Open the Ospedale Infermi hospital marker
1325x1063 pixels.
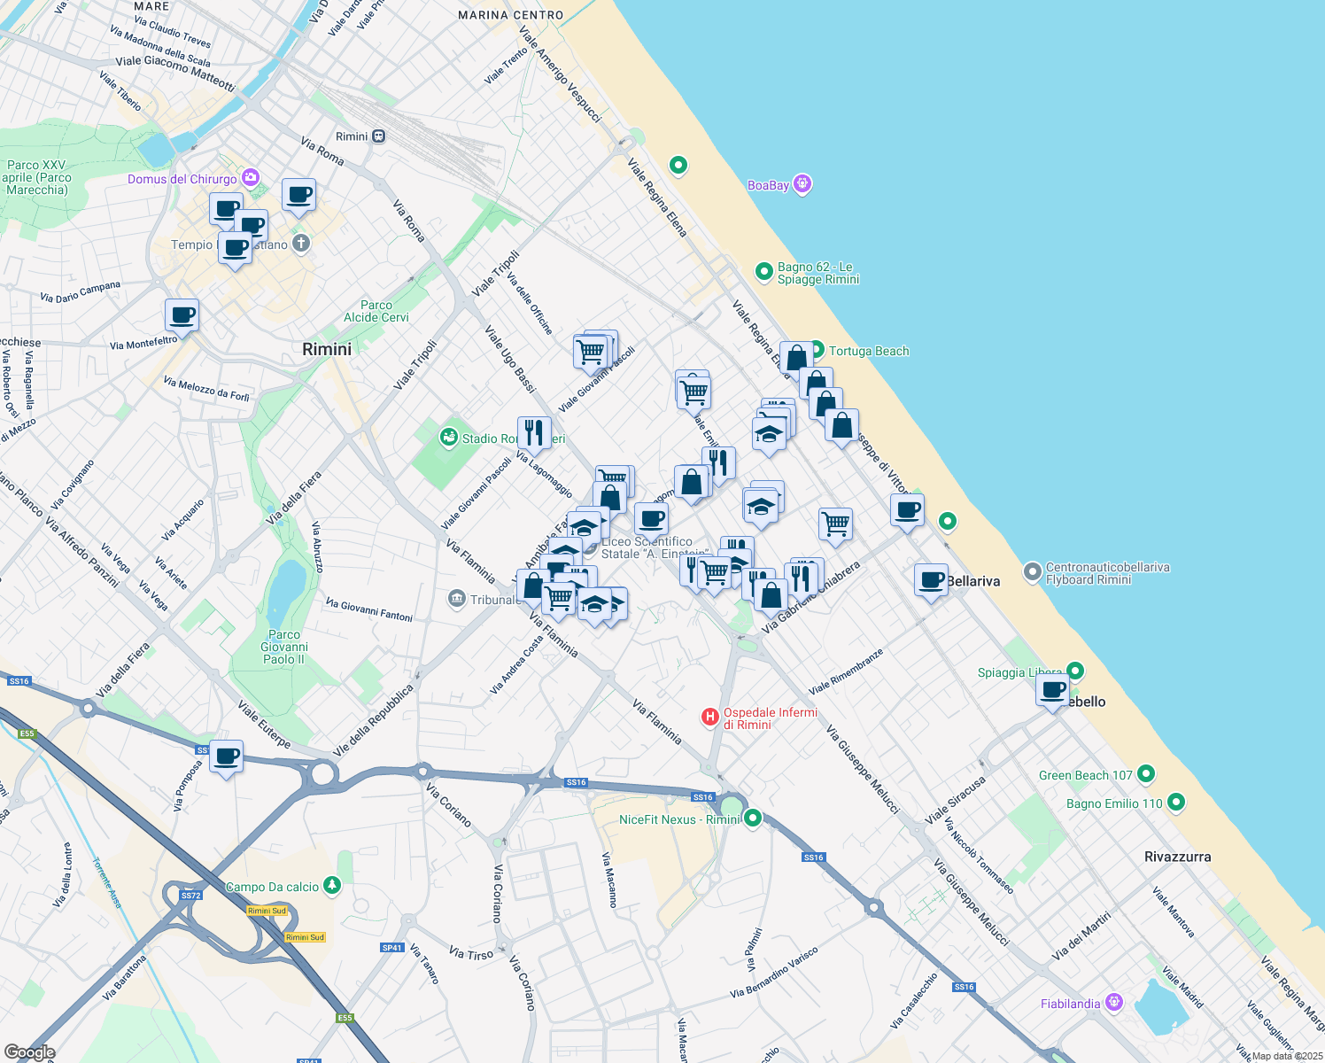tap(709, 717)
